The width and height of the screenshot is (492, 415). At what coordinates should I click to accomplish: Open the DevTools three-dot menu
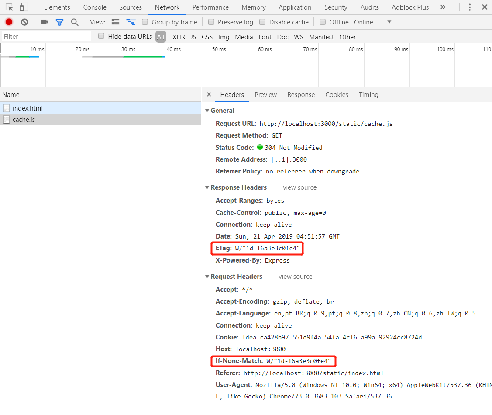tap(469, 7)
